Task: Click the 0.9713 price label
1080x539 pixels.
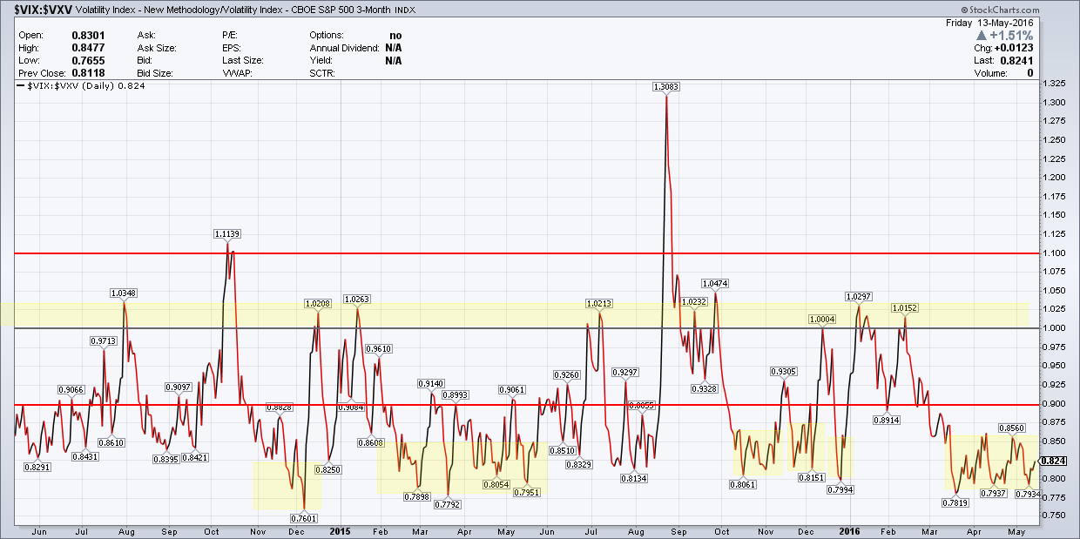Action: tap(105, 340)
